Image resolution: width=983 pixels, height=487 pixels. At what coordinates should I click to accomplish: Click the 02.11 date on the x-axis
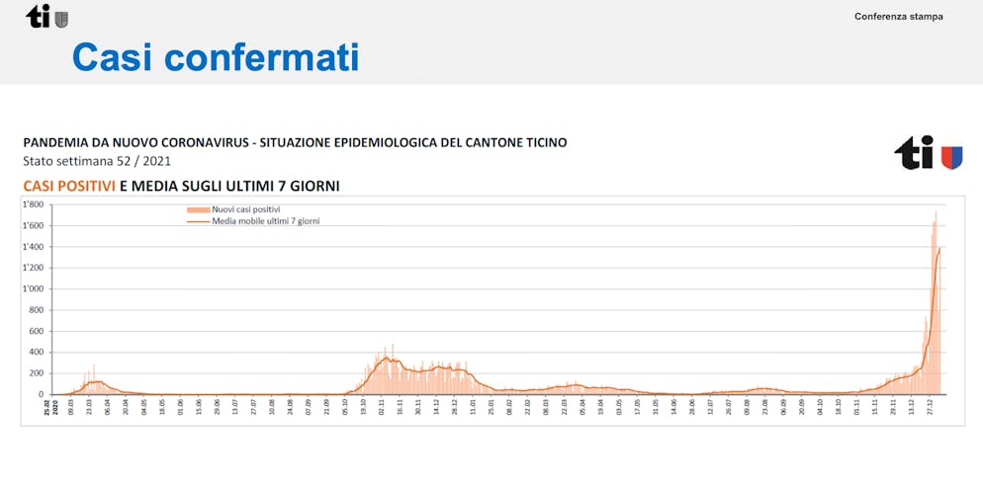pyautogui.click(x=381, y=405)
